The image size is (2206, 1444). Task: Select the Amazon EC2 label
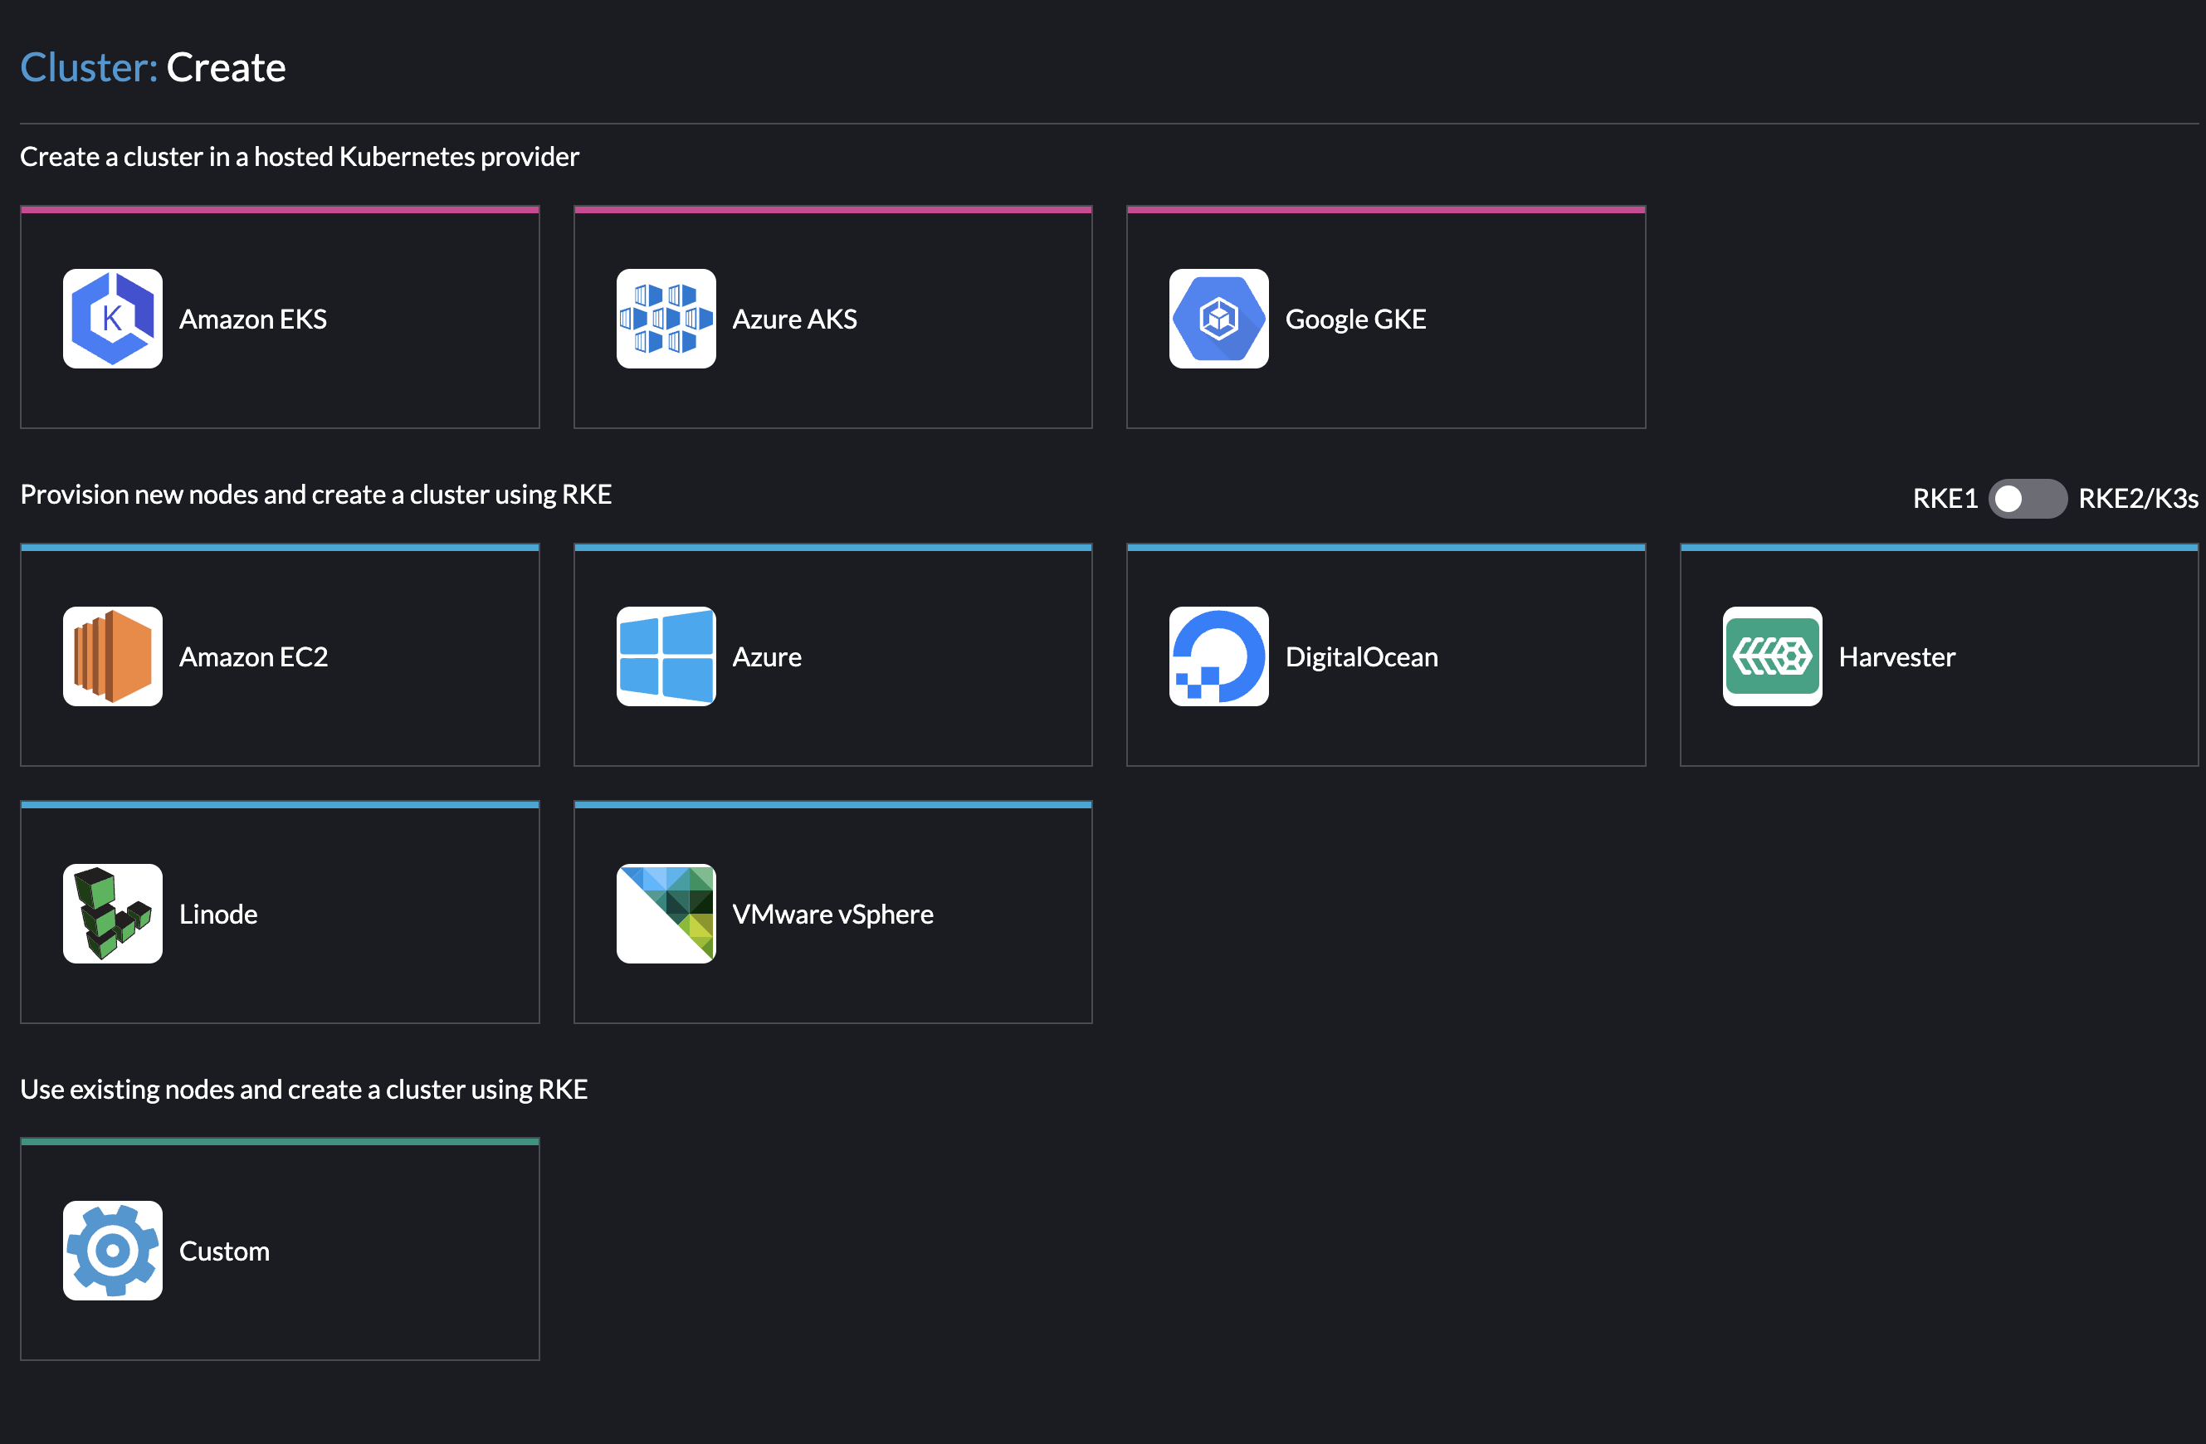tap(253, 657)
